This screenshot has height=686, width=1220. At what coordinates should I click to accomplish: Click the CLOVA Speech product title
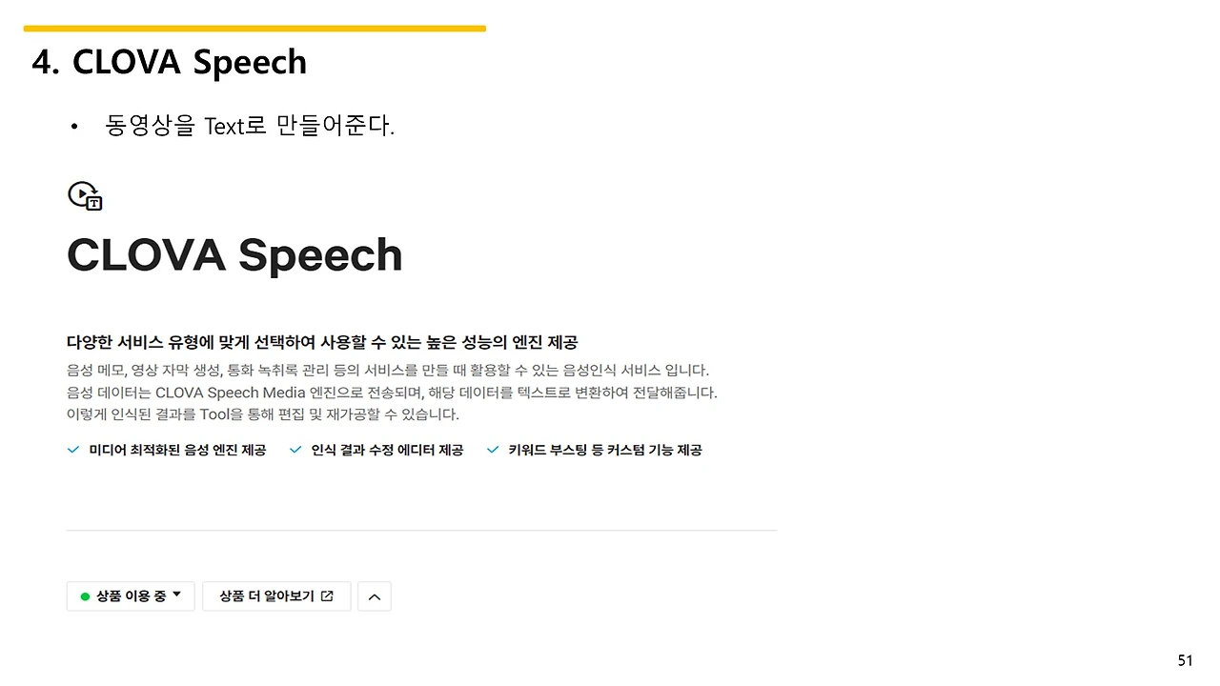234,254
